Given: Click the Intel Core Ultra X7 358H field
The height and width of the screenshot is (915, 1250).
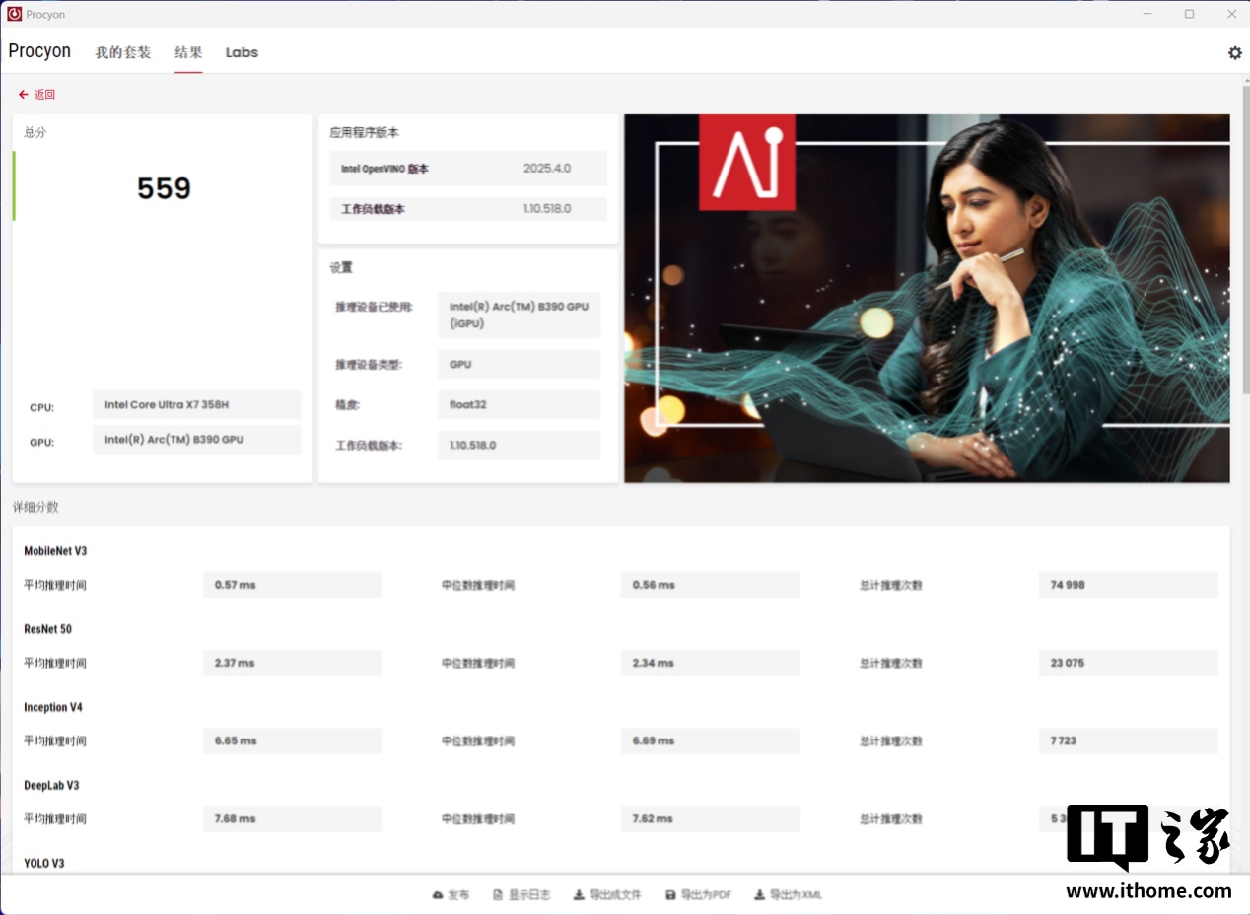Looking at the screenshot, I should pos(196,405).
